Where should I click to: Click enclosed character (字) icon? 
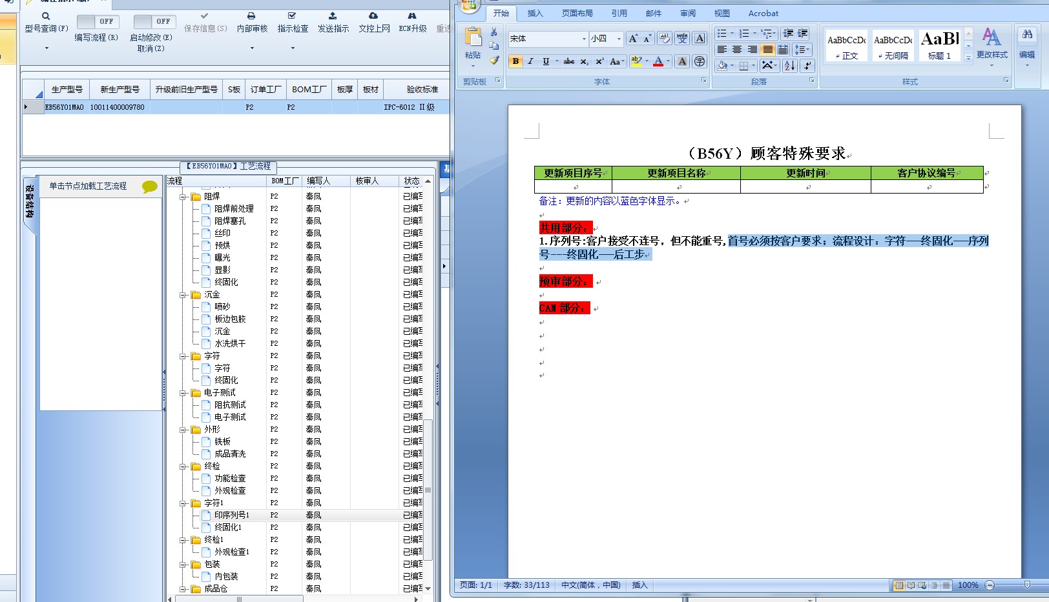click(699, 61)
